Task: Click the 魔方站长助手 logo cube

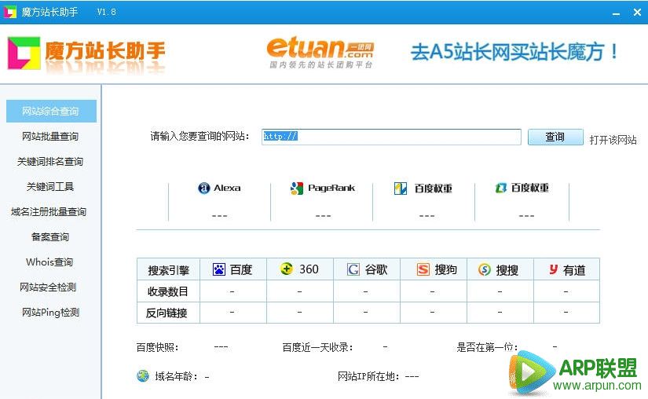Action: (x=24, y=53)
